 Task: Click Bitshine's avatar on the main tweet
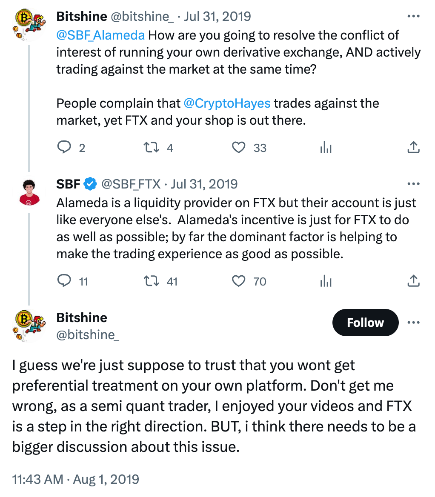tap(28, 326)
